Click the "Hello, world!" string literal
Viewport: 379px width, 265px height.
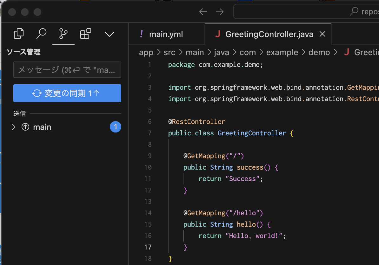tap(254, 236)
